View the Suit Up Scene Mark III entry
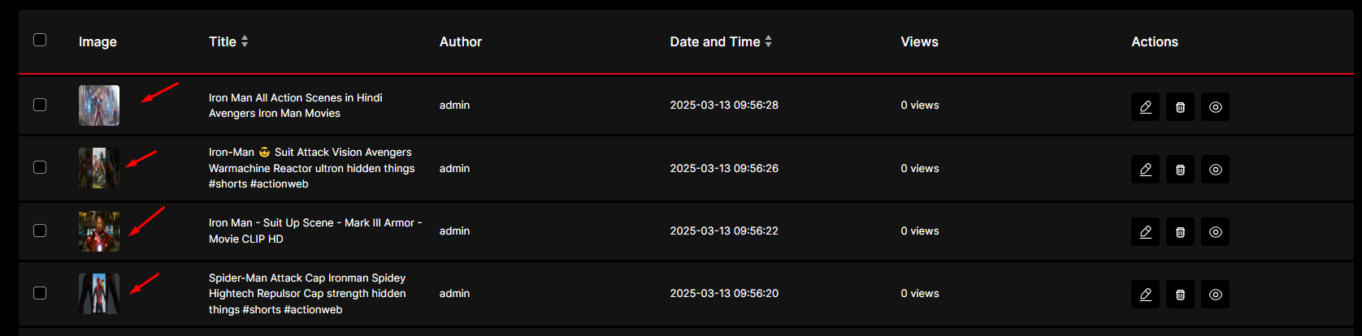The height and width of the screenshot is (336, 1362). click(1215, 231)
